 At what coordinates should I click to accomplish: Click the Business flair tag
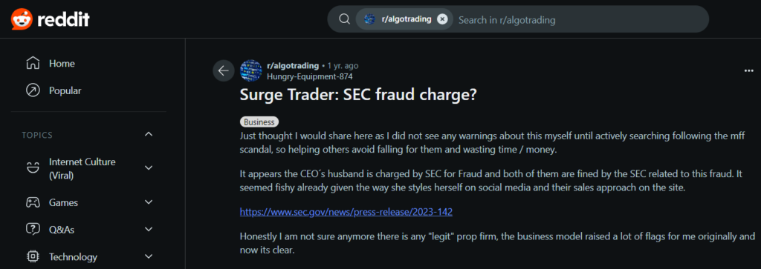[259, 122]
